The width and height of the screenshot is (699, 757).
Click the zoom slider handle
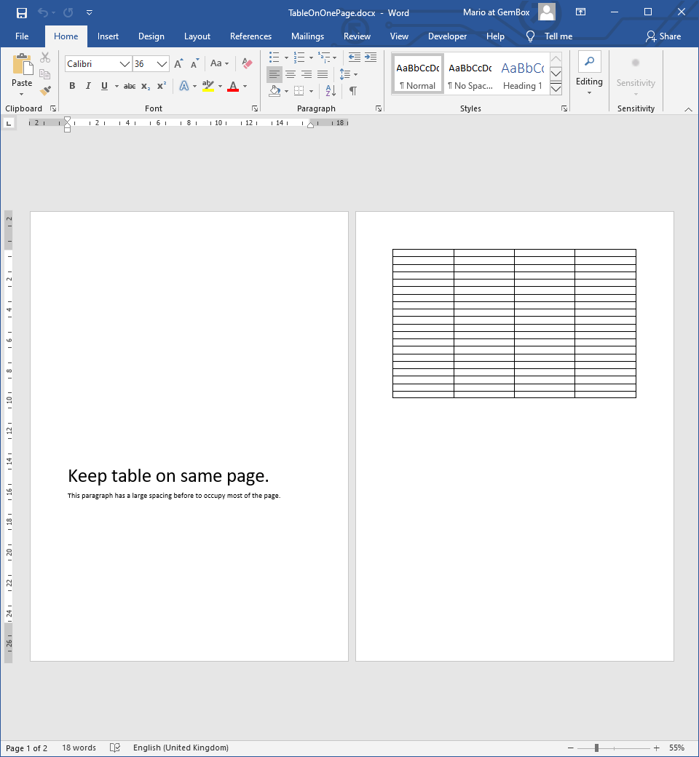(596, 748)
